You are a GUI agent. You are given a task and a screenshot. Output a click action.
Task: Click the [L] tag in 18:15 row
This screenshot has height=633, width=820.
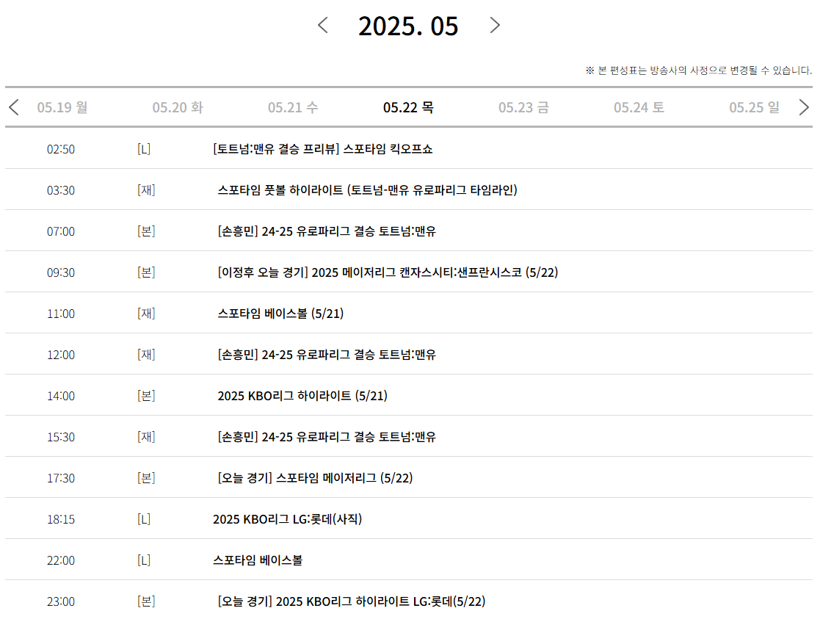144,519
